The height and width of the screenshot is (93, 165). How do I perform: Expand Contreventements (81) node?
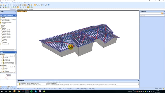point(2,64)
